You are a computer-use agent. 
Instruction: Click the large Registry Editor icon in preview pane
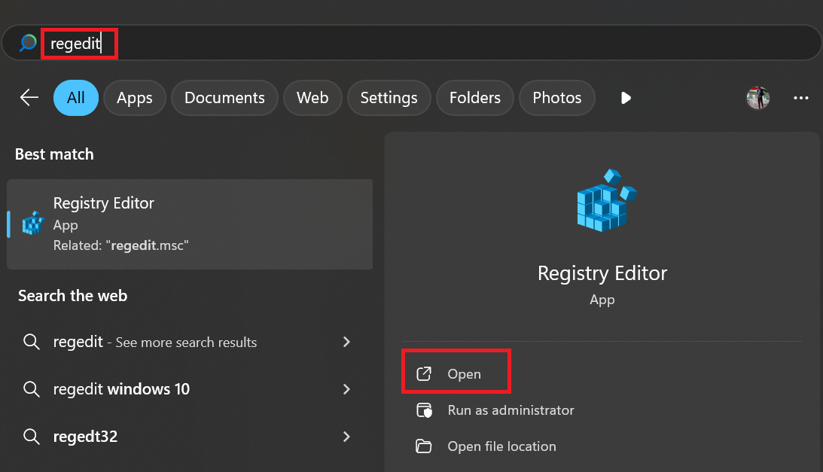coord(606,200)
